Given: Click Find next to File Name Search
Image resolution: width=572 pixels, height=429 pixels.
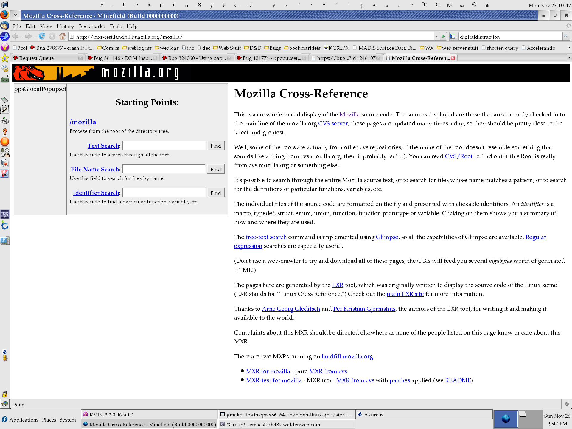Looking at the screenshot, I should point(216,169).
